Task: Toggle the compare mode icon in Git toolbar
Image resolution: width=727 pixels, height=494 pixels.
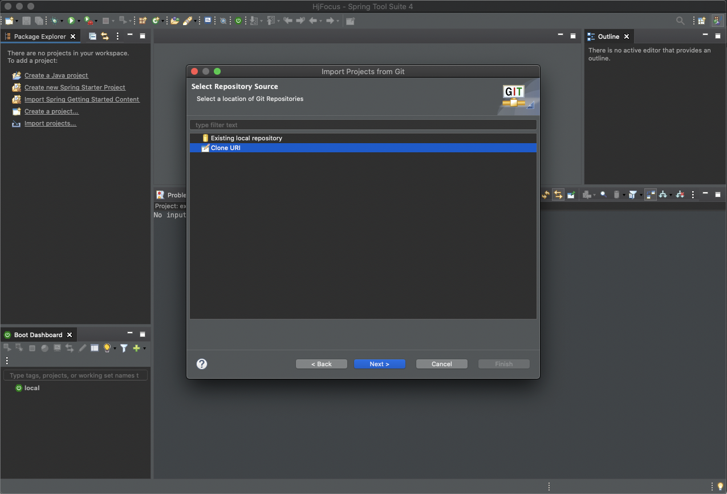Action: pyautogui.click(x=651, y=195)
